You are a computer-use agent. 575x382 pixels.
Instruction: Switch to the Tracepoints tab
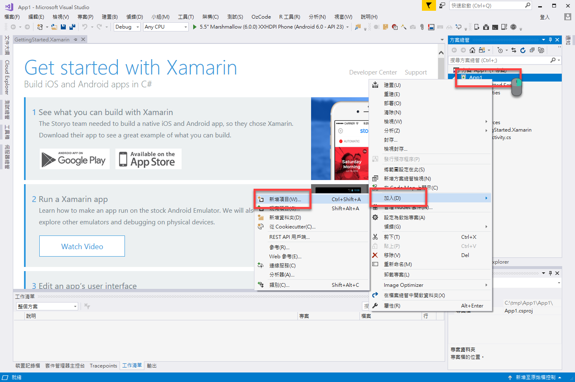[103, 366]
